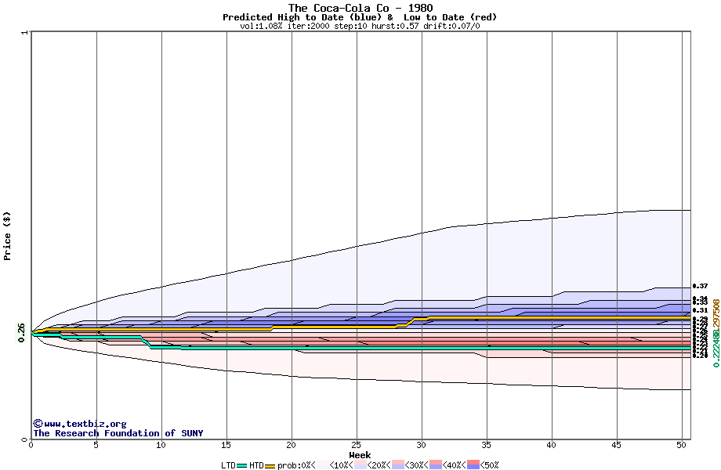Click legend swatch between '<30%<' and '<40%<'
721x470 pixels.
pos(436,465)
